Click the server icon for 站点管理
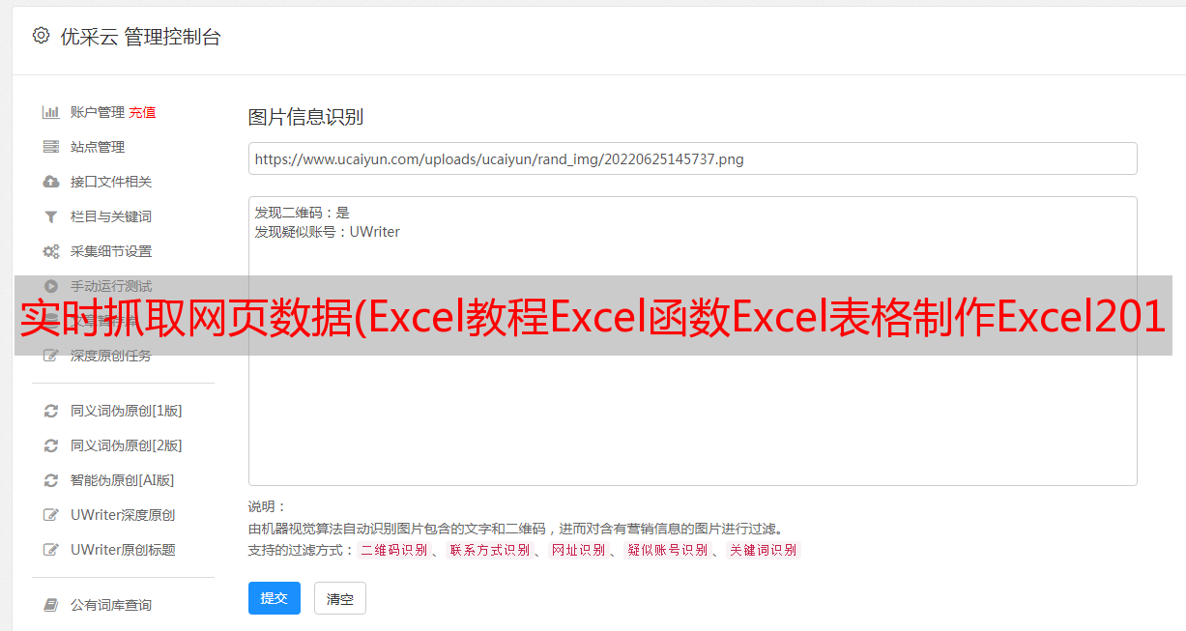1186x631 pixels. 51,147
